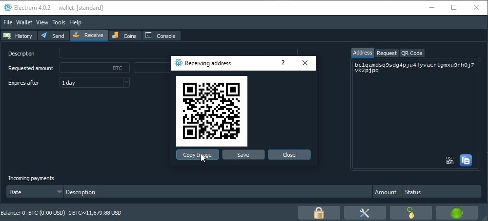Click Save in Receiving address dialog
The width and height of the screenshot is (488, 221).
pos(243,155)
